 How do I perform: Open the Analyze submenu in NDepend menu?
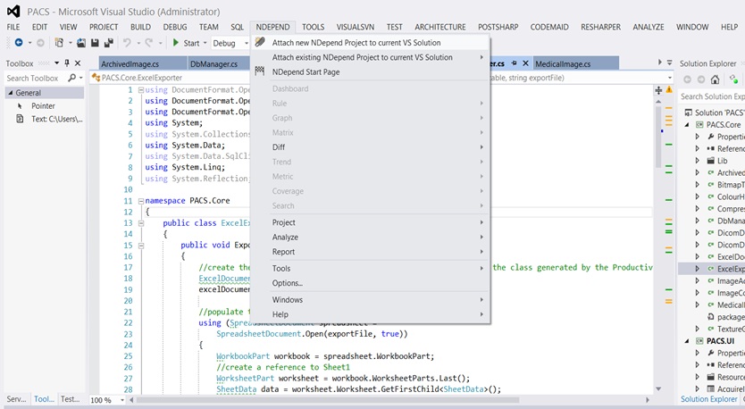point(370,237)
